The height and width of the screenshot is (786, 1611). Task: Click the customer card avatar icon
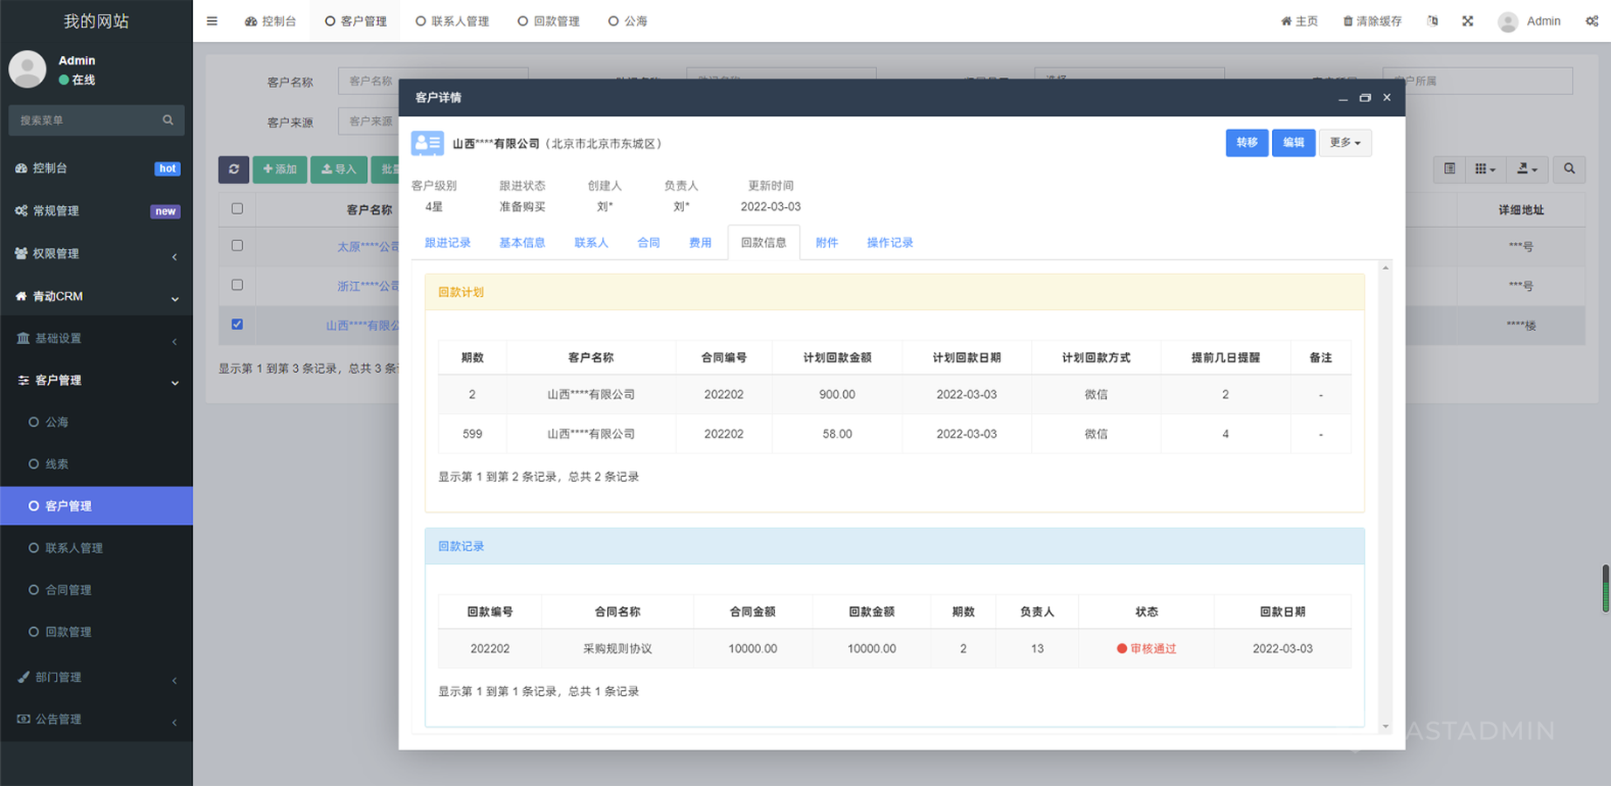(427, 143)
